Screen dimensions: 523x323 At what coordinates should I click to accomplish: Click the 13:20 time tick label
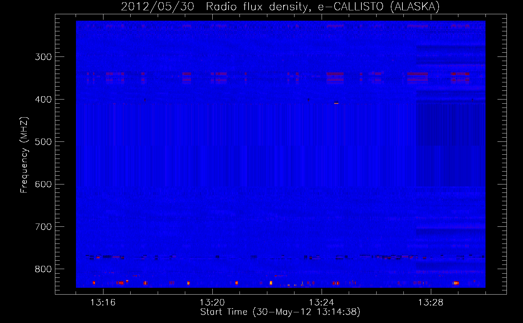tap(212, 303)
